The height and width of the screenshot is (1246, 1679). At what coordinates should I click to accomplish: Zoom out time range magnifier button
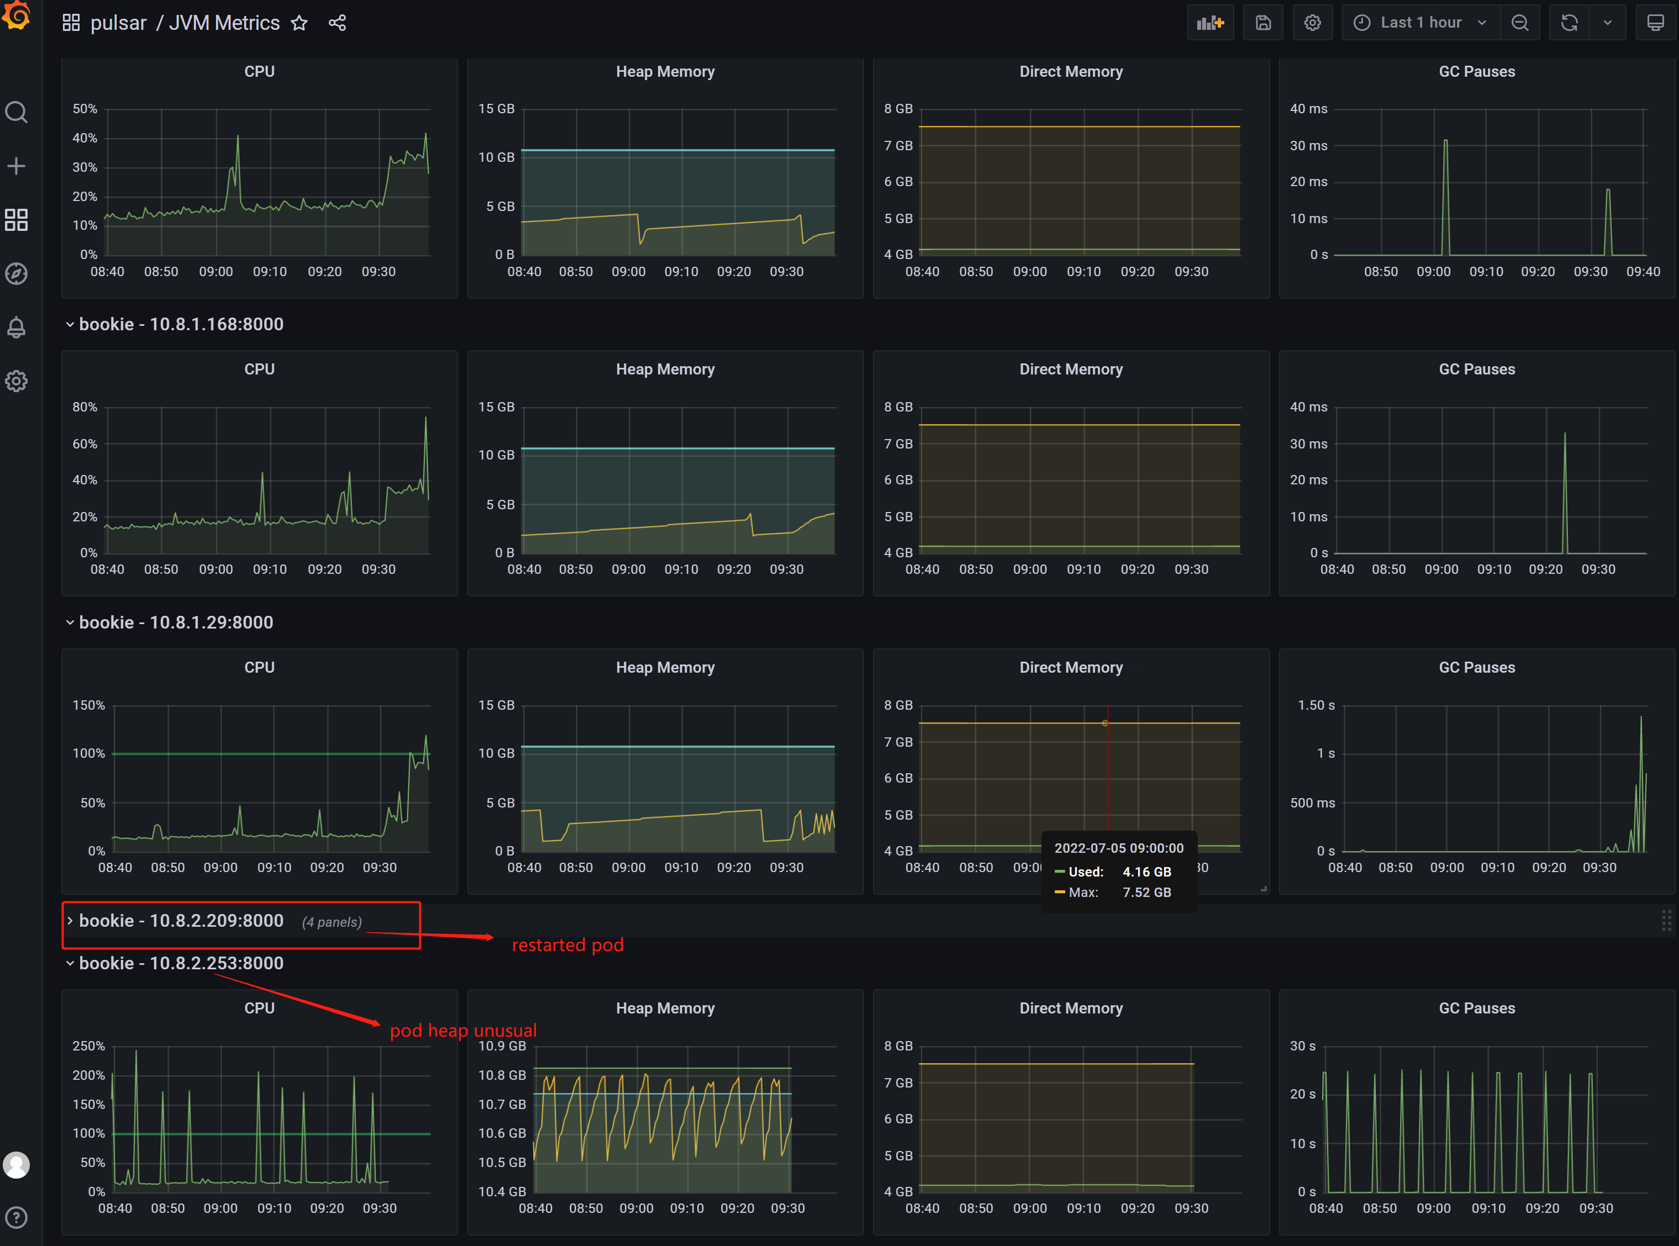(x=1520, y=23)
